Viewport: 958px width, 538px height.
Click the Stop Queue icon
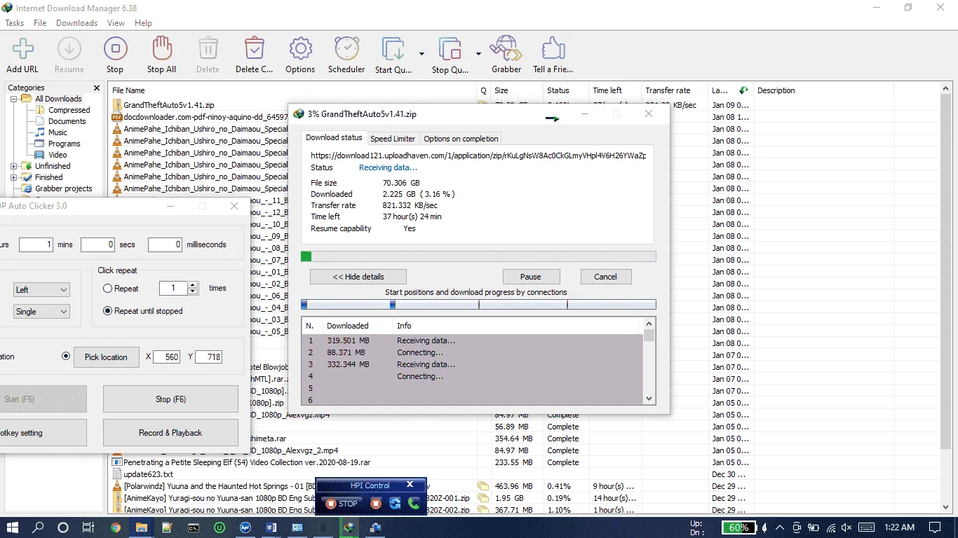450,49
